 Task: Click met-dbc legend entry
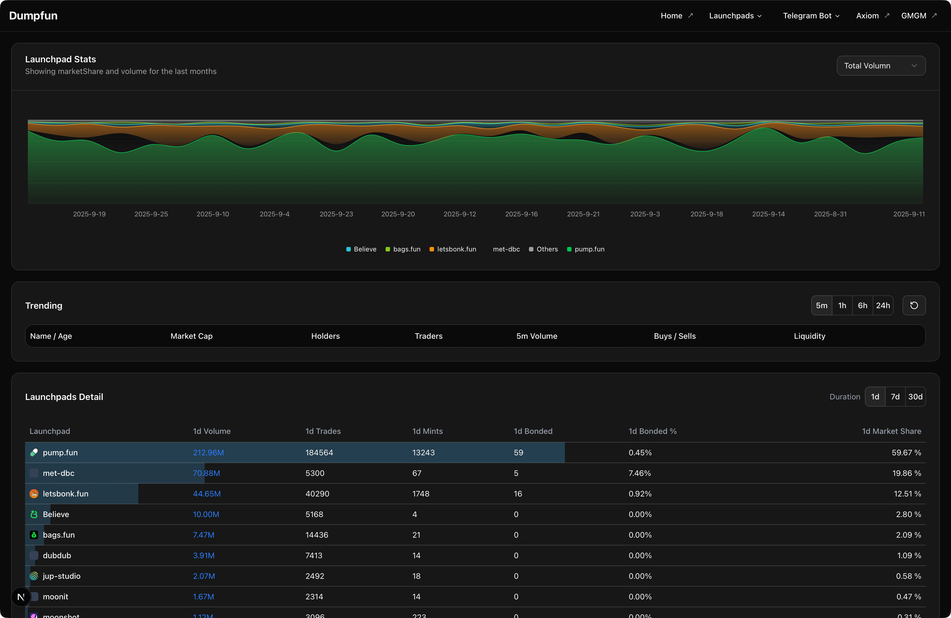506,249
